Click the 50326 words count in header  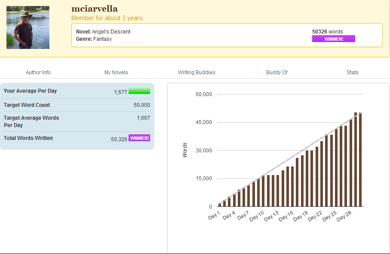[327, 32]
